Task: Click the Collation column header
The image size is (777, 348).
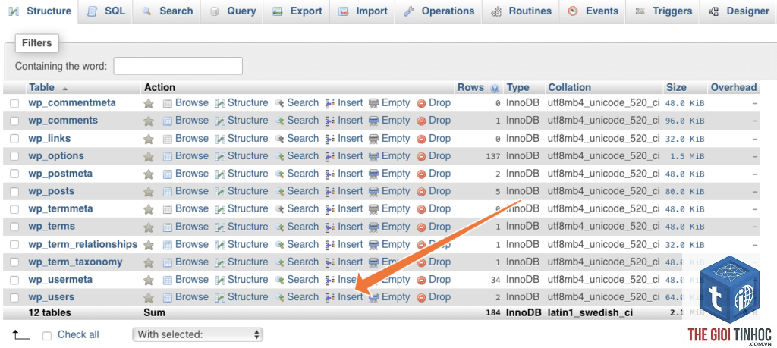Action: (569, 88)
